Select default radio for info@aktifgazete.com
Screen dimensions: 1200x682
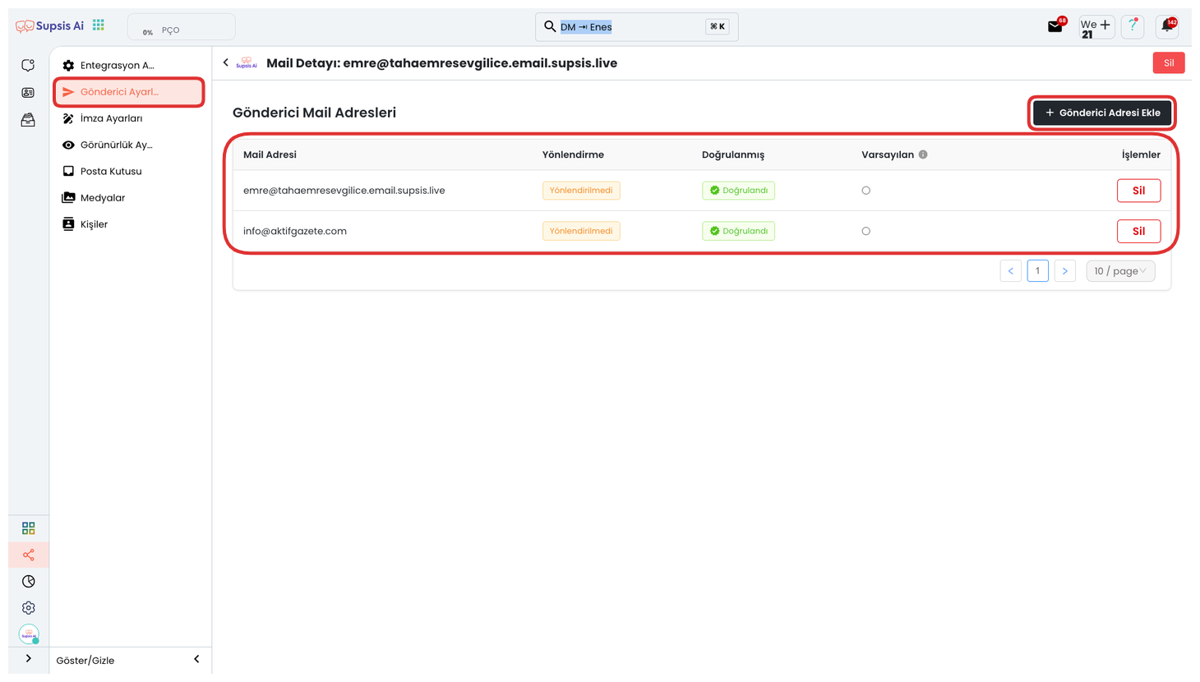865,231
